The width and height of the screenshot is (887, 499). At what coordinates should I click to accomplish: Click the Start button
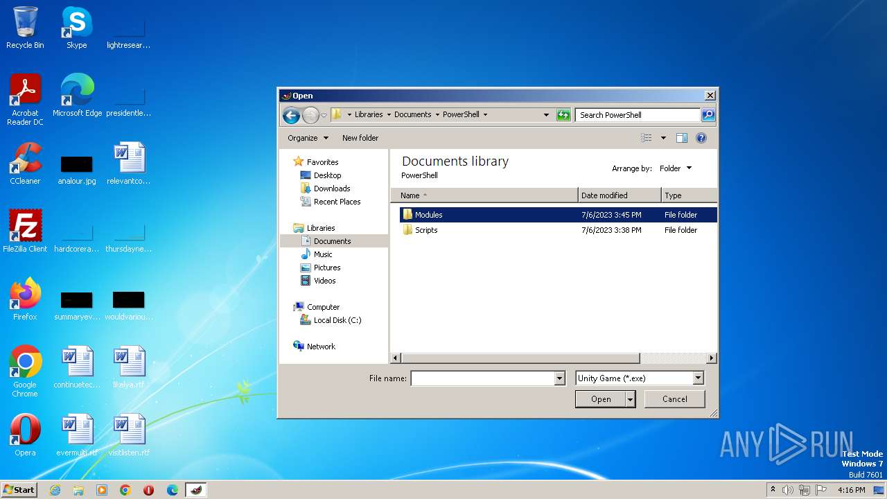pos(19,490)
